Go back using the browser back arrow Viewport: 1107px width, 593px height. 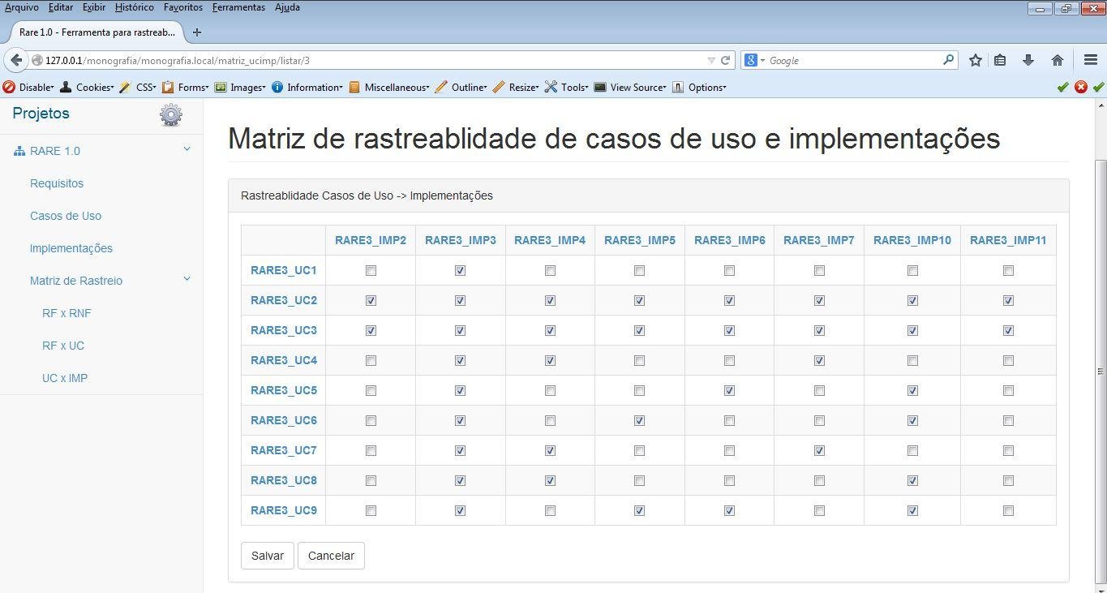16,60
